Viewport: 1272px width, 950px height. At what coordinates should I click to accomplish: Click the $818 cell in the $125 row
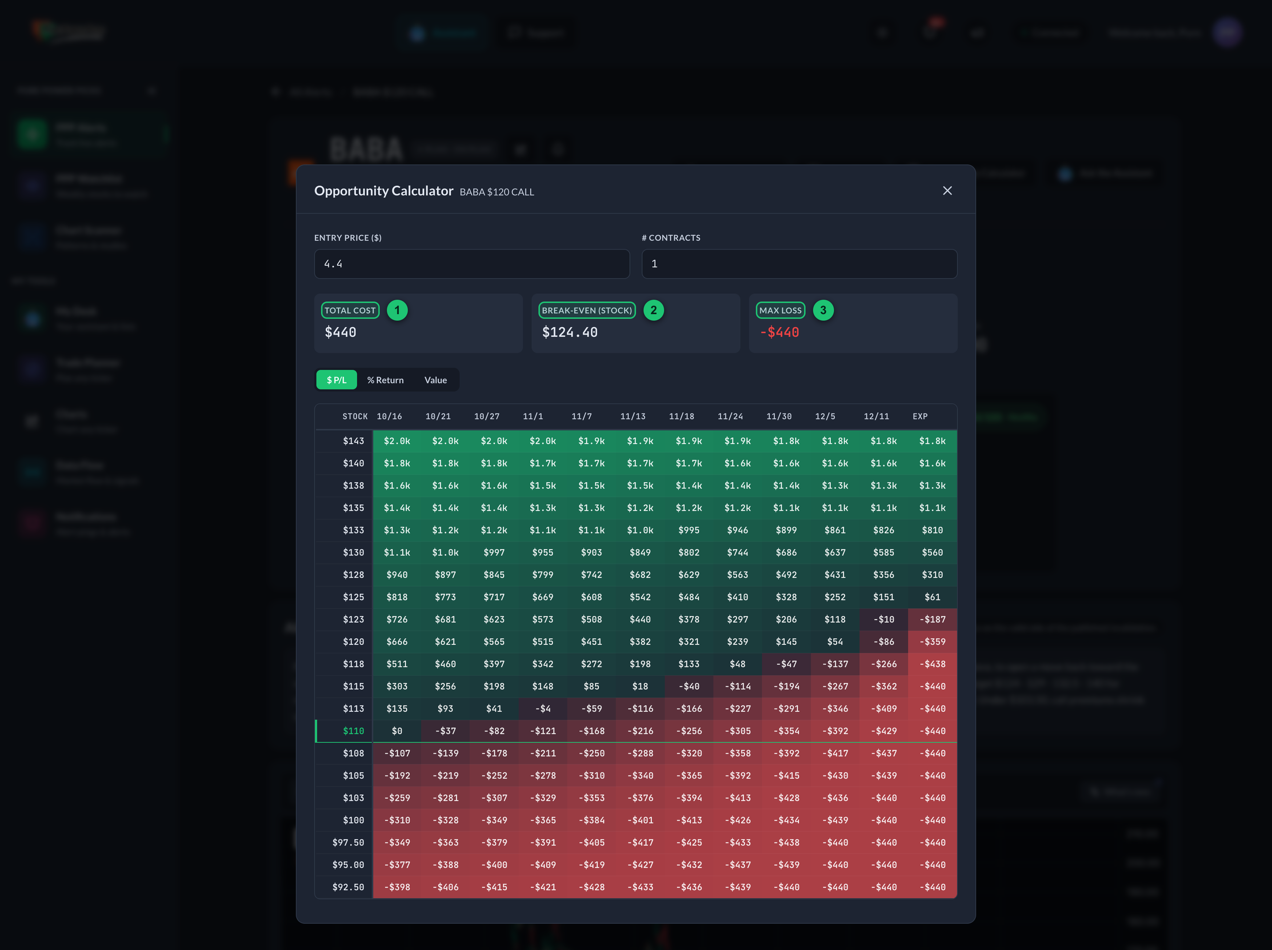pos(397,597)
